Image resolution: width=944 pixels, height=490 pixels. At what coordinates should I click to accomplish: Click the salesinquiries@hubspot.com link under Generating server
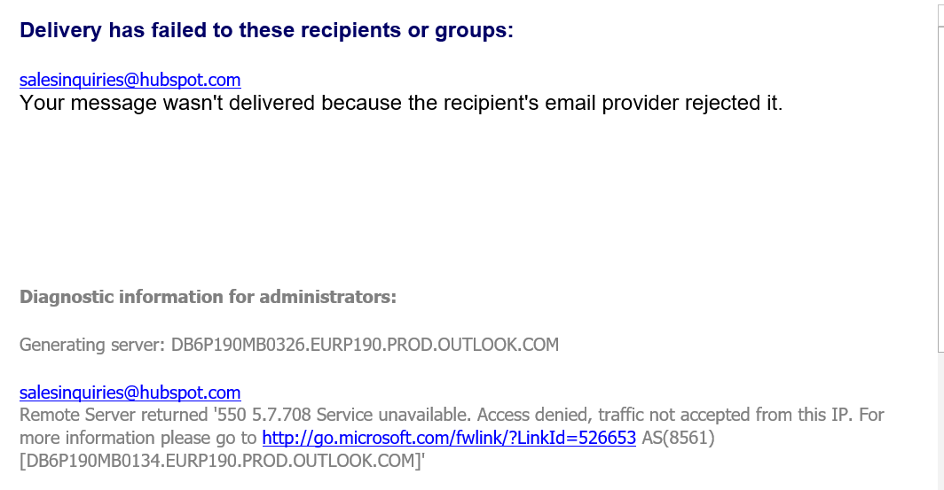(130, 393)
